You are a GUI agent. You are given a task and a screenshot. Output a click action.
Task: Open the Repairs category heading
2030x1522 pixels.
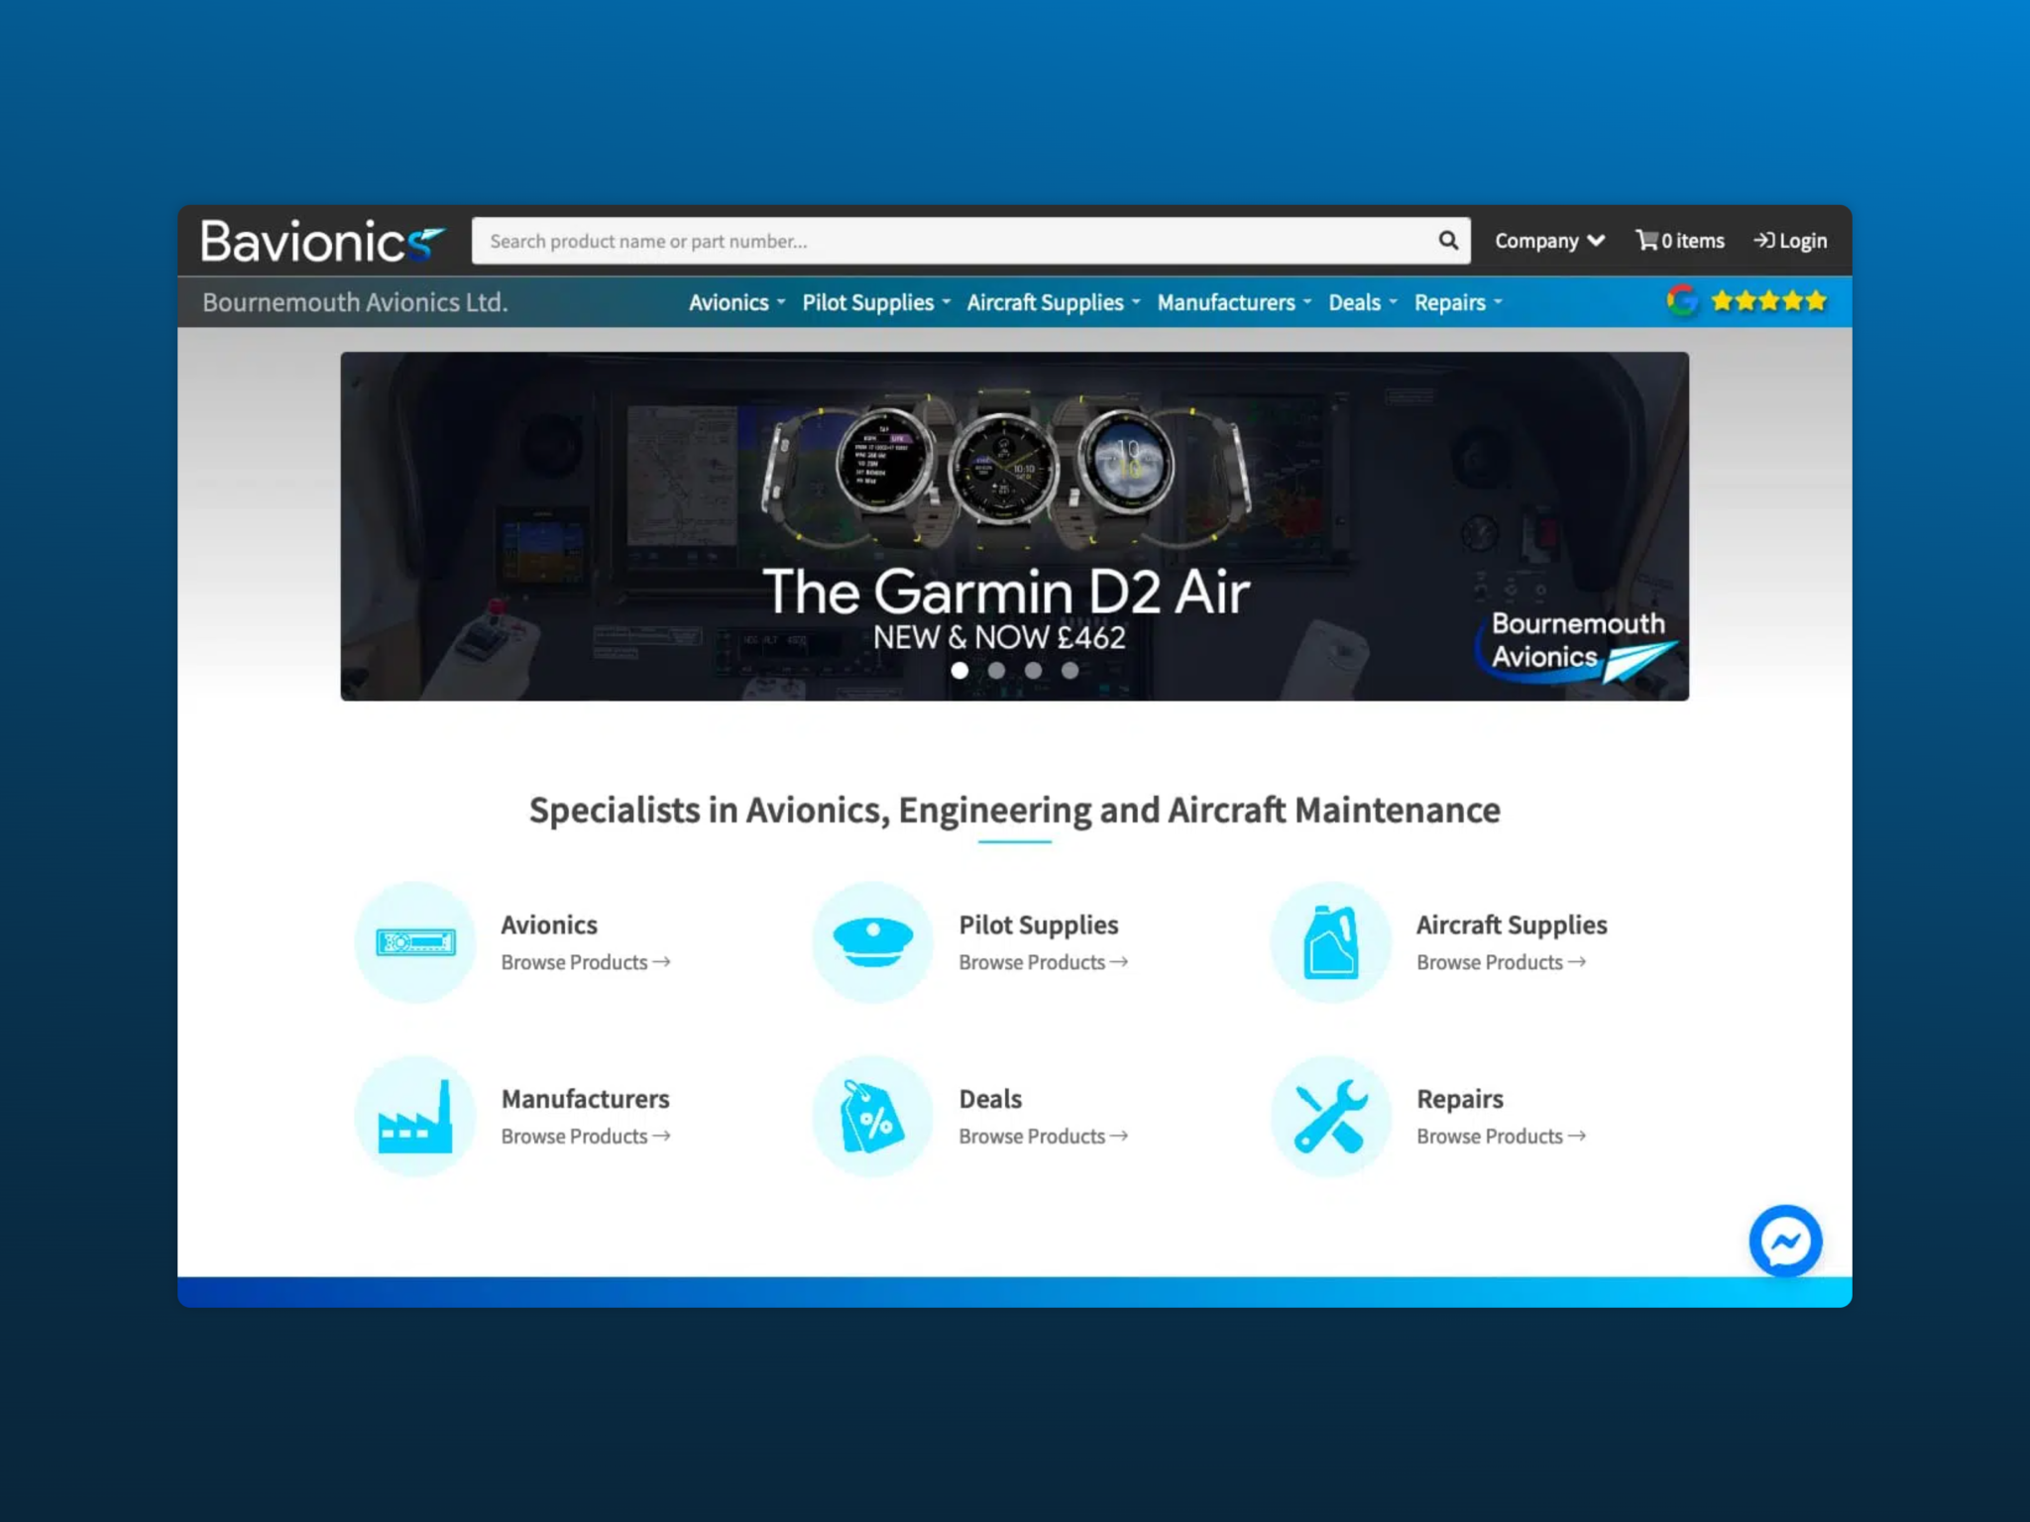point(1460,1099)
